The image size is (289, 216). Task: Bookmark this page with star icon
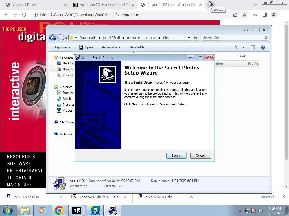[x=244, y=15]
